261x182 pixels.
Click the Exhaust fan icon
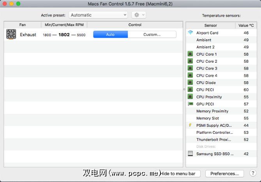[11, 34]
